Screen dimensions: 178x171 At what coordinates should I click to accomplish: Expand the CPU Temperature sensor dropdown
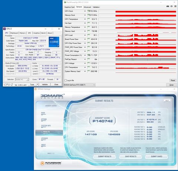pyautogui.click(x=85, y=68)
